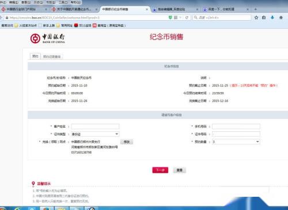Click the bookmark star icon
Viewport: 288px width, 210px height.
[x=256, y=18]
